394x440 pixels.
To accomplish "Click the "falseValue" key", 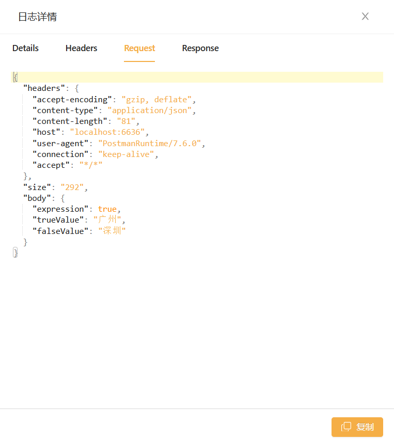I will tap(60, 231).
